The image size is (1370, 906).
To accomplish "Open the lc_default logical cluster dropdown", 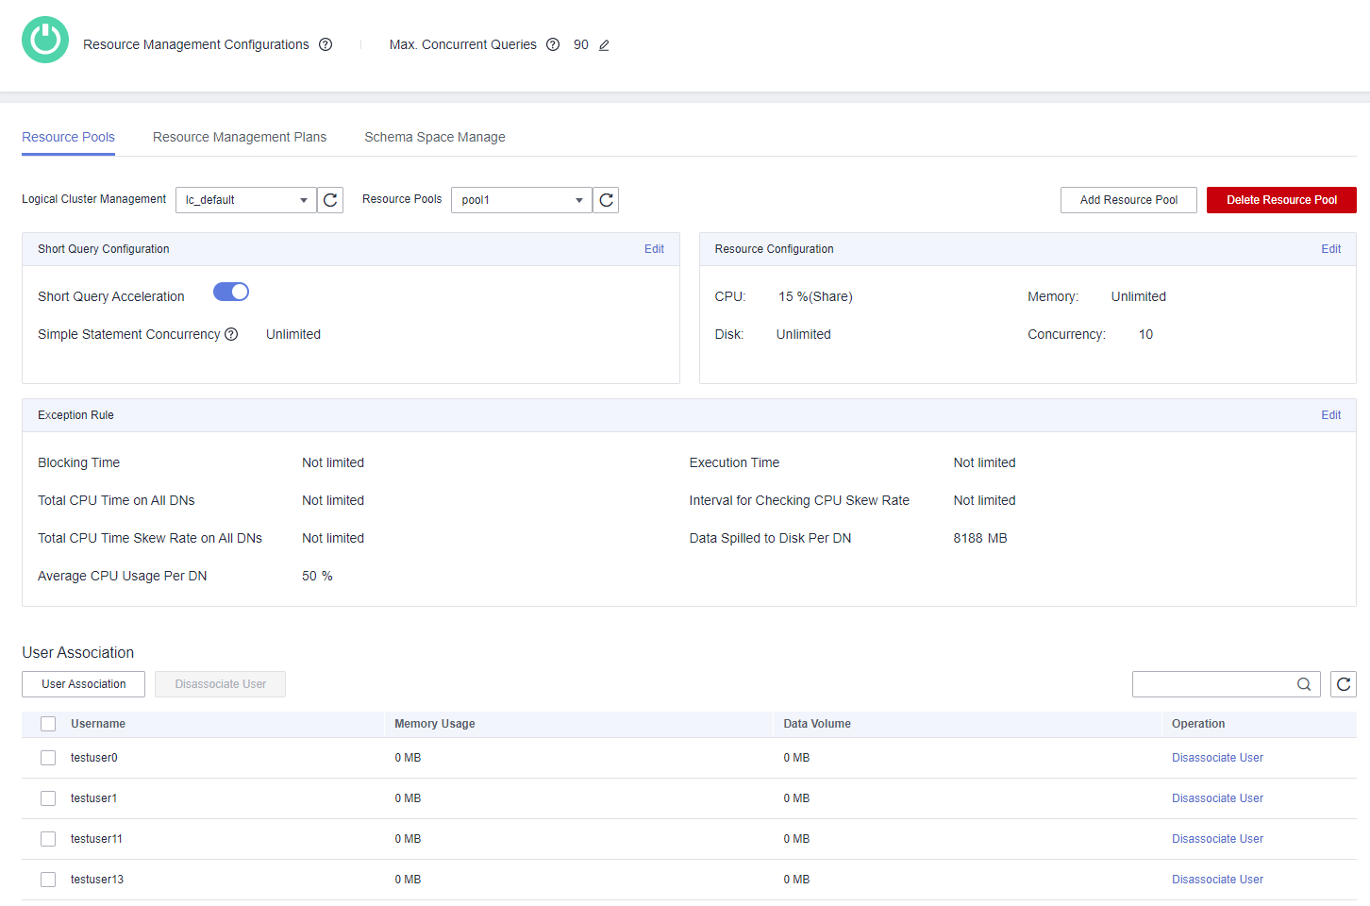I will tap(246, 200).
